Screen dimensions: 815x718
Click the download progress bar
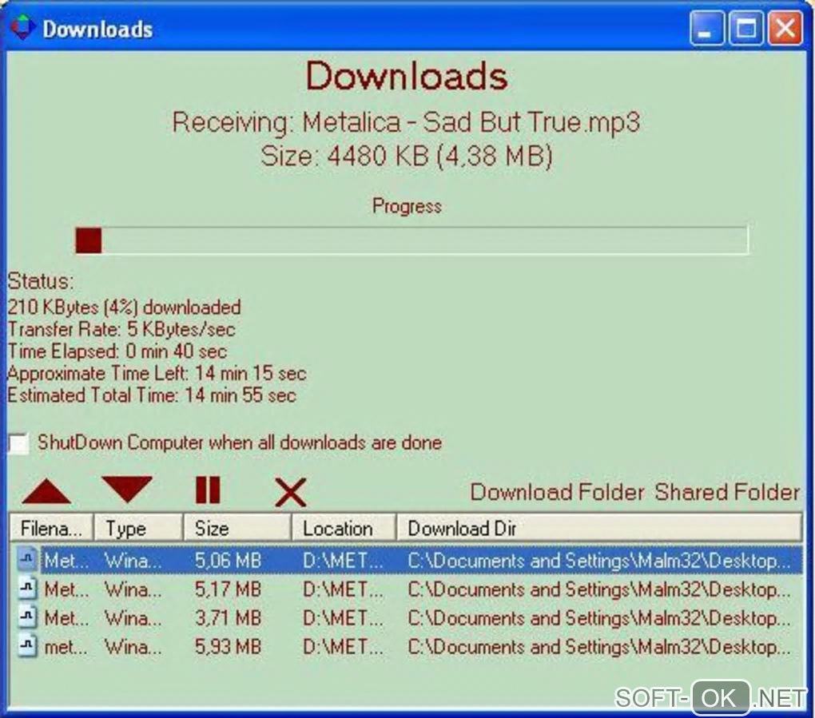click(411, 240)
